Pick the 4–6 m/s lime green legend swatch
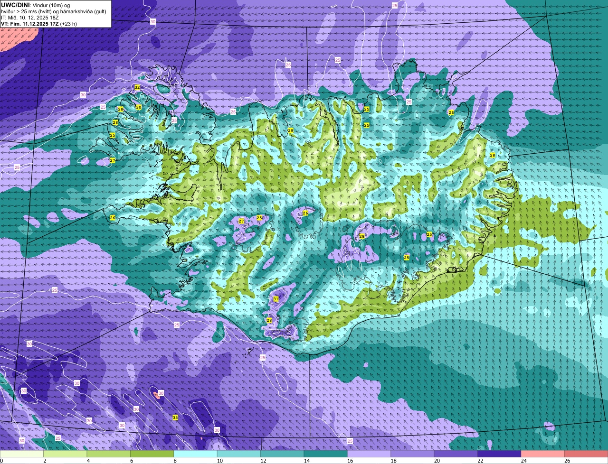 109,454
